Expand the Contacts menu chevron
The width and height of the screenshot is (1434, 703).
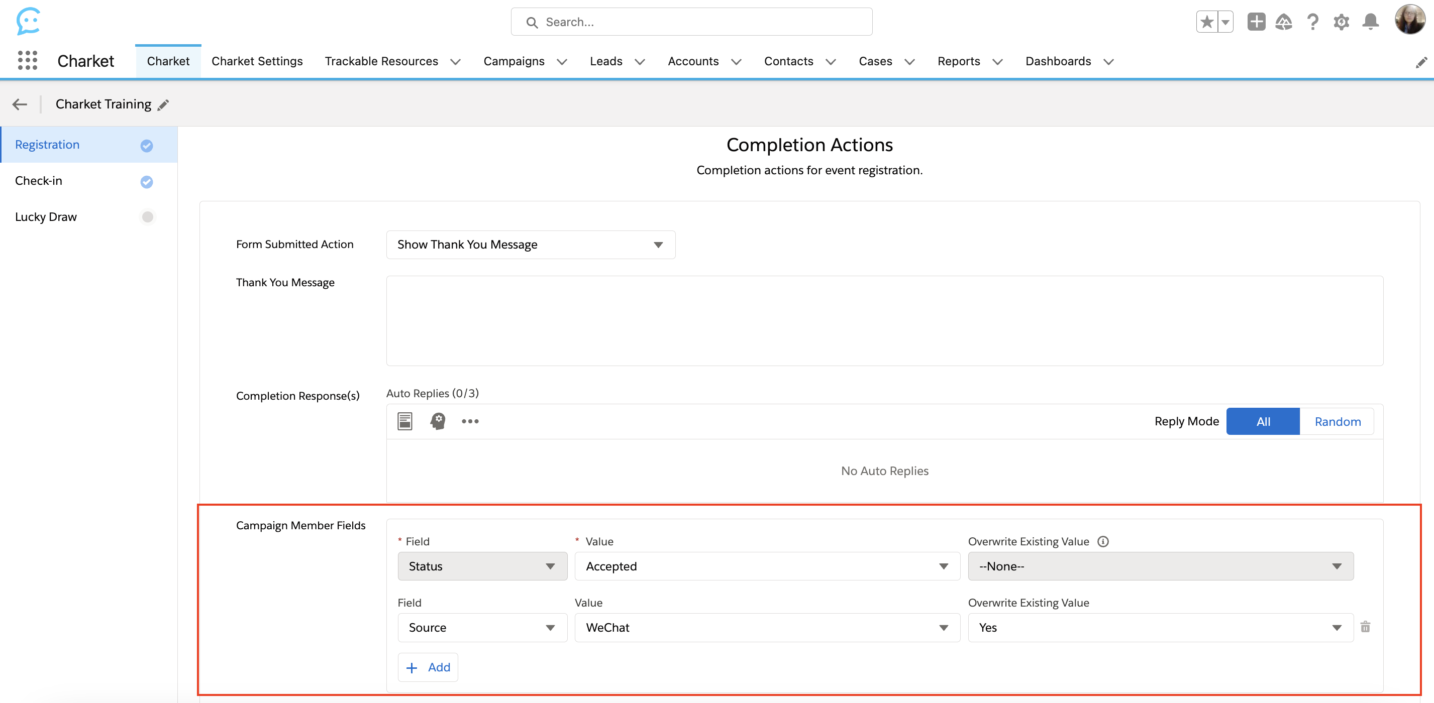pyautogui.click(x=831, y=62)
